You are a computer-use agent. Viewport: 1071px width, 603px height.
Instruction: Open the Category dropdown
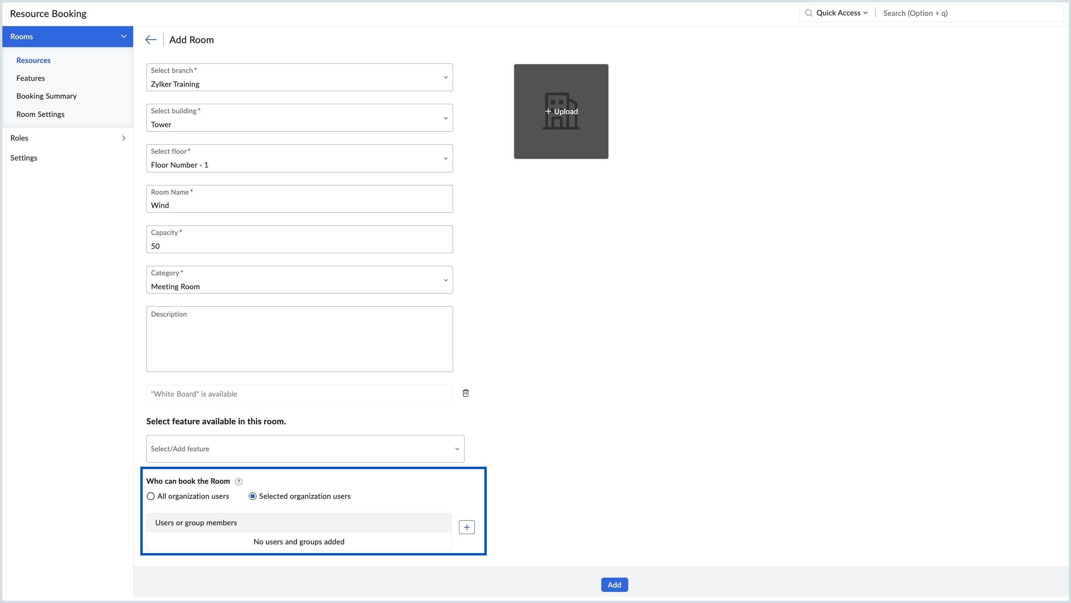pos(299,280)
